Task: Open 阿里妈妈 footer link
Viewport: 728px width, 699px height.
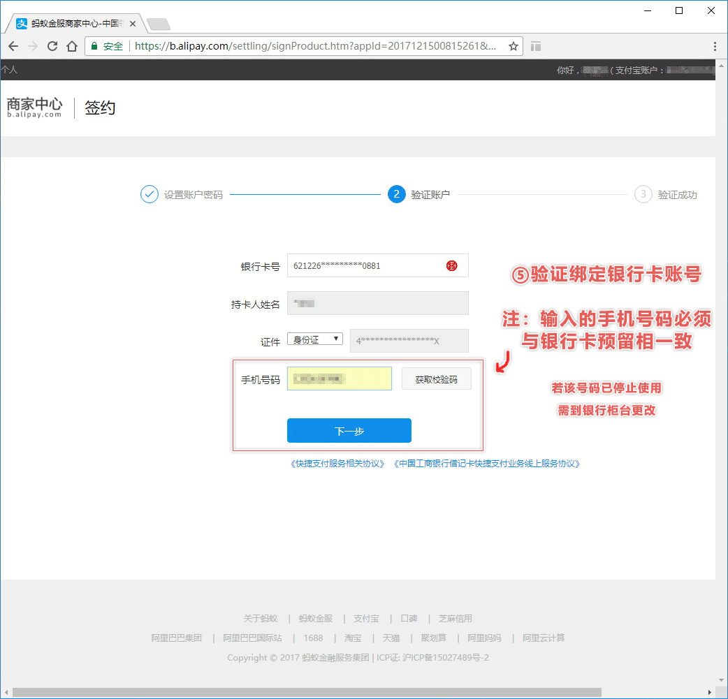Action: click(484, 638)
